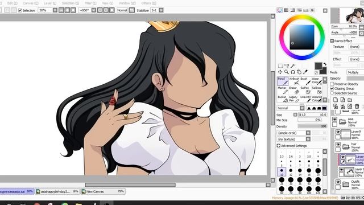Choose the rectangular selection tool

click(280, 66)
